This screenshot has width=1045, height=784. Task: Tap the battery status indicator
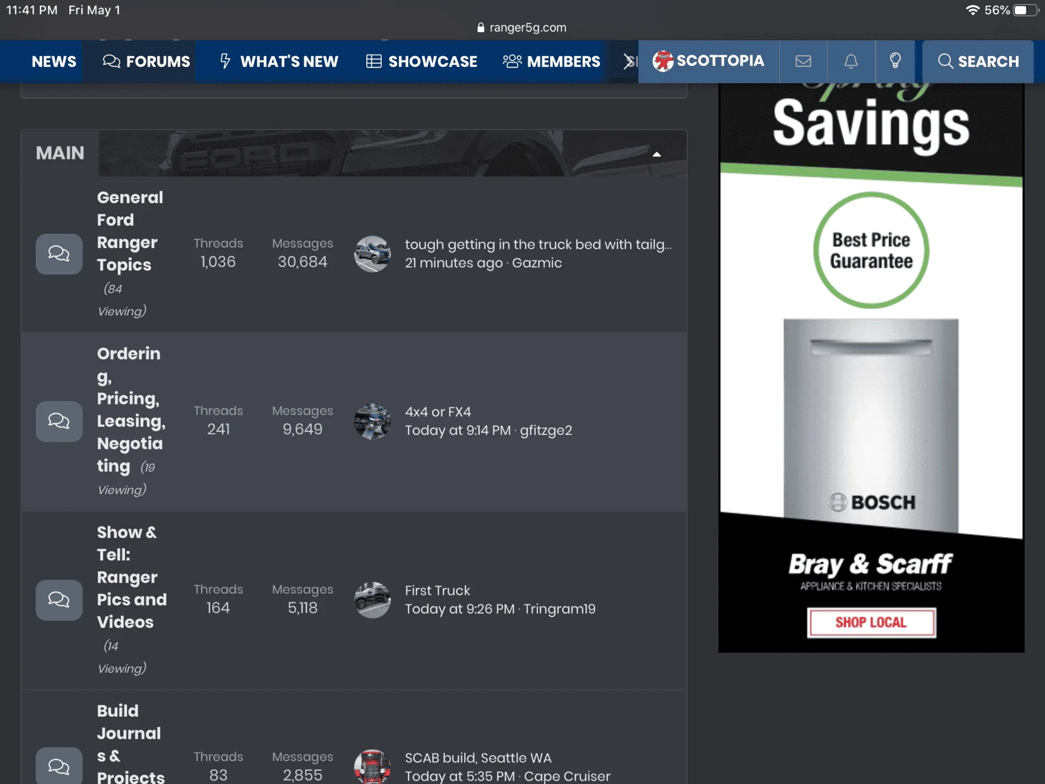click(x=1025, y=10)
